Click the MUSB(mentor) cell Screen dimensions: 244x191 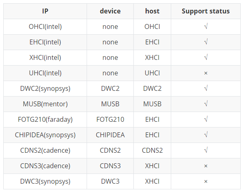[45, 104]
